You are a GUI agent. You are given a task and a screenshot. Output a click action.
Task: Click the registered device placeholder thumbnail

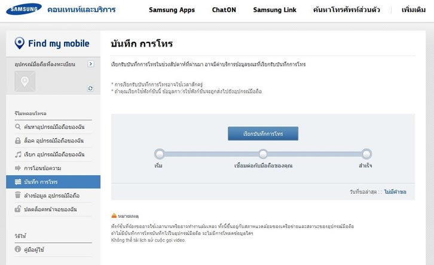coord(25,81)
